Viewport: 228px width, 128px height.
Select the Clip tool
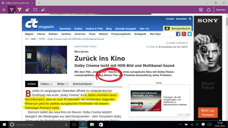click(x=43, y=10)
